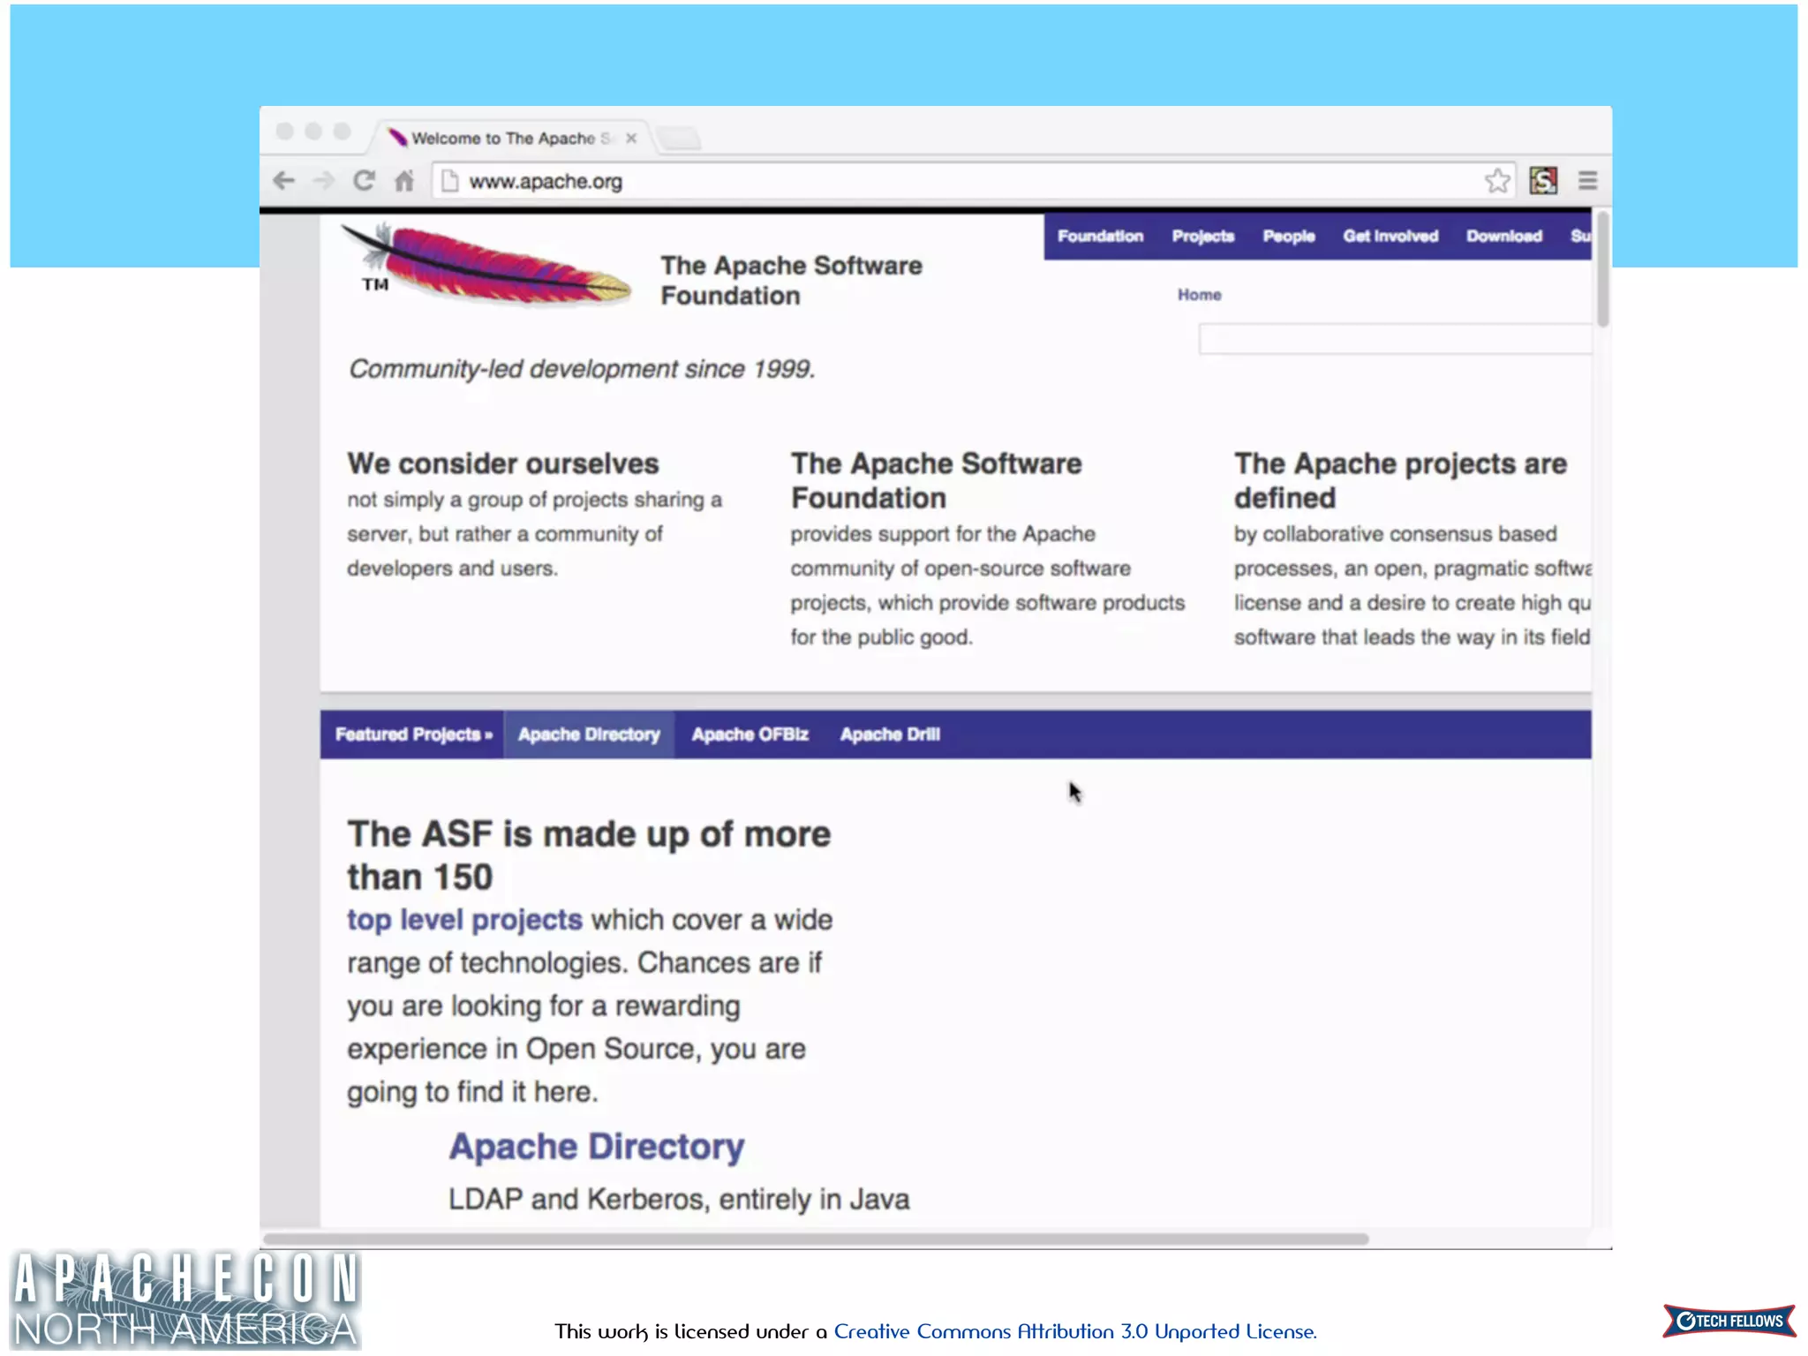
Task: Close the Welcome to The Apache tab
Action: coord(631,139)
